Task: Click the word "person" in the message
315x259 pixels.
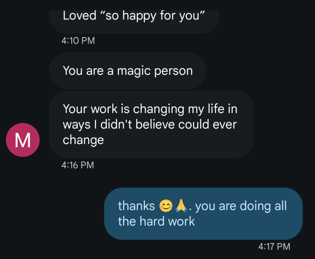Action: pos(173,71)
